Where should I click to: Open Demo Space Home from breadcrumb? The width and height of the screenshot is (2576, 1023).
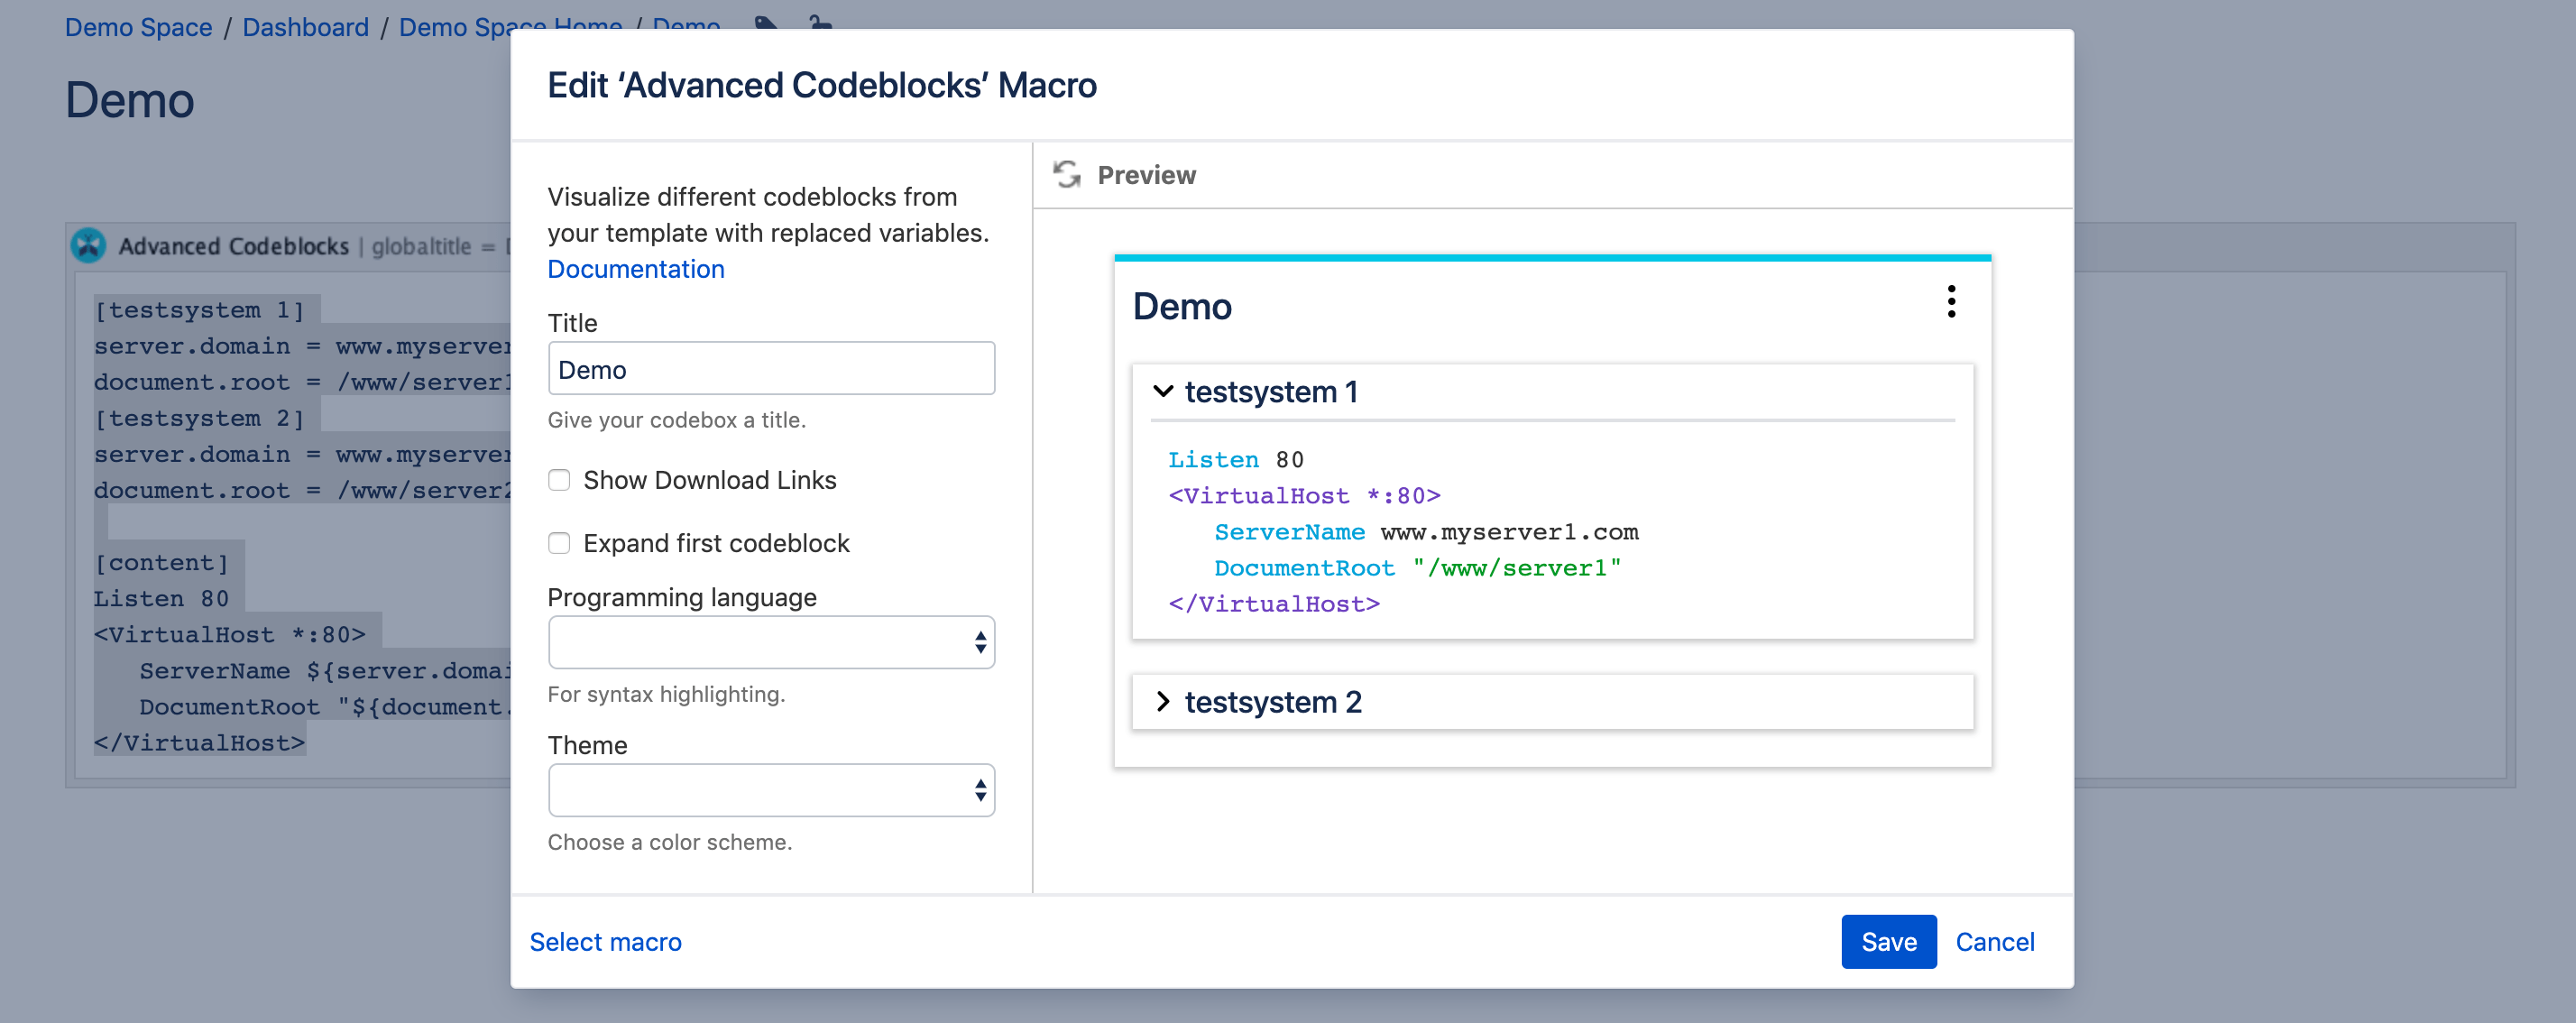[510, 26]
